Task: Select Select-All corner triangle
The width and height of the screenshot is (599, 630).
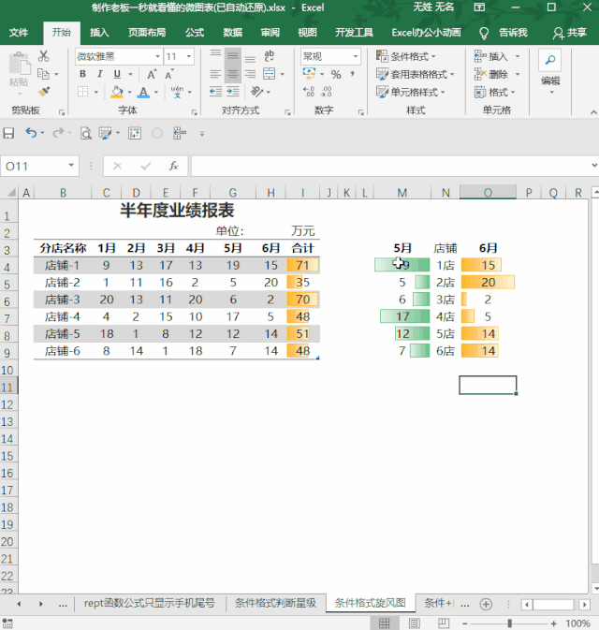Action: [10, 193]
